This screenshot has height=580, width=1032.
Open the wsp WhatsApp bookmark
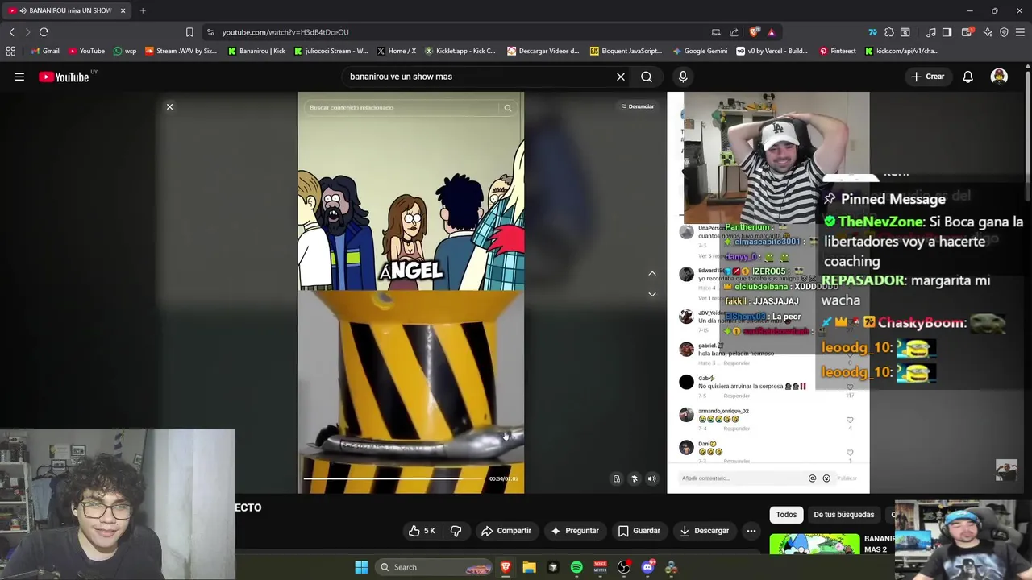coord(125,51)
